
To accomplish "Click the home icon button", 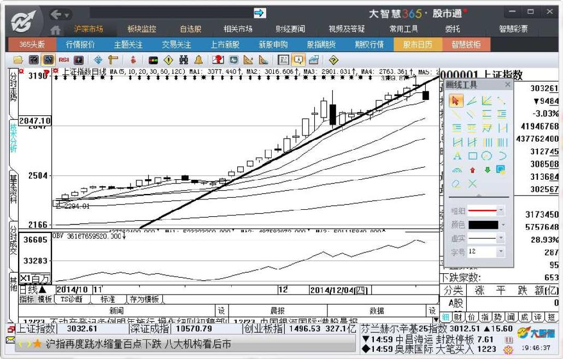I will pyautogui.click(x=55, y=30).
